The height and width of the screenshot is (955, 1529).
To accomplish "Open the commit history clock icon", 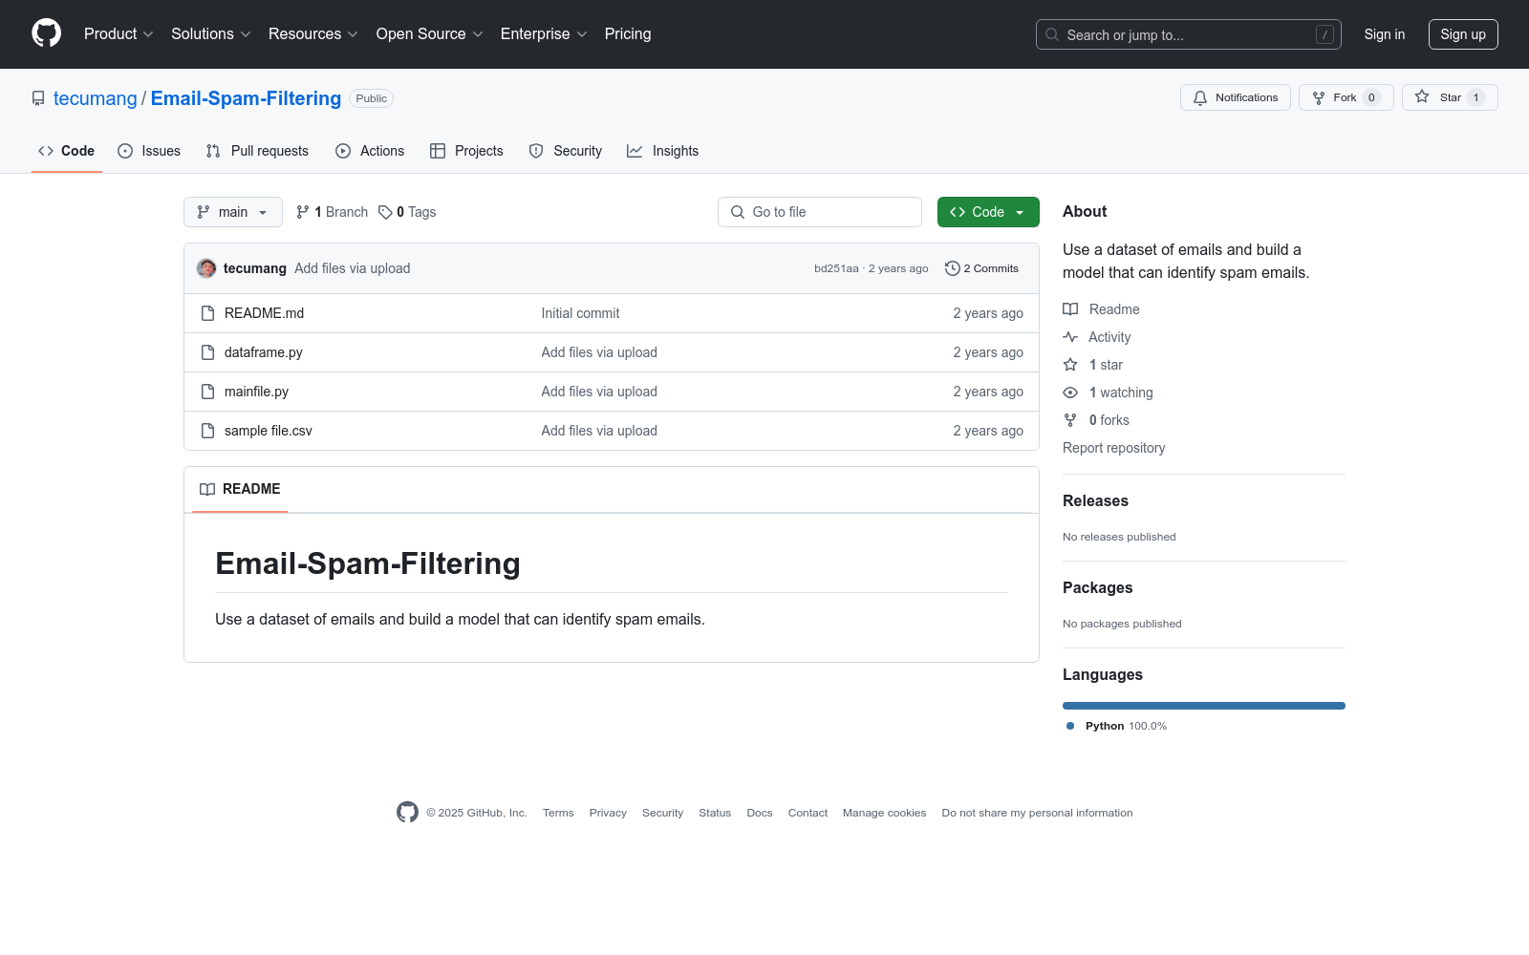I will (x=952, y=268).
